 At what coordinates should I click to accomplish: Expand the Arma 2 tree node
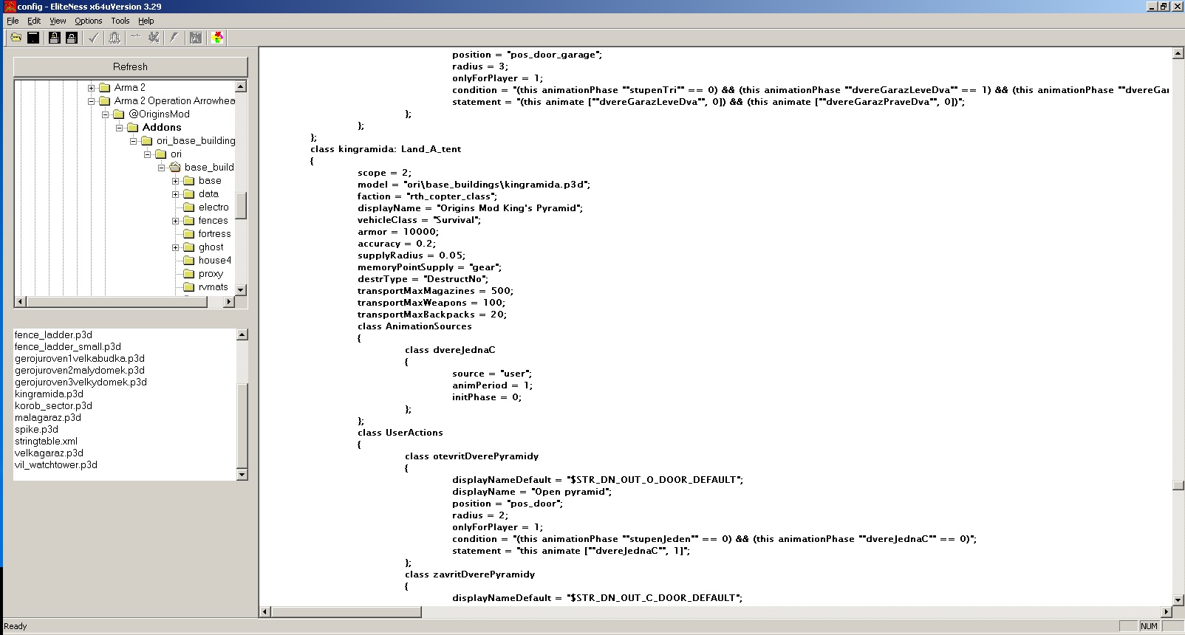92,88
